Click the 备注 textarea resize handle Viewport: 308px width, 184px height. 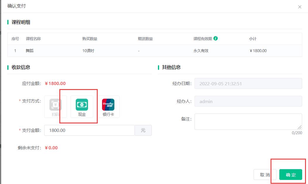300,127
